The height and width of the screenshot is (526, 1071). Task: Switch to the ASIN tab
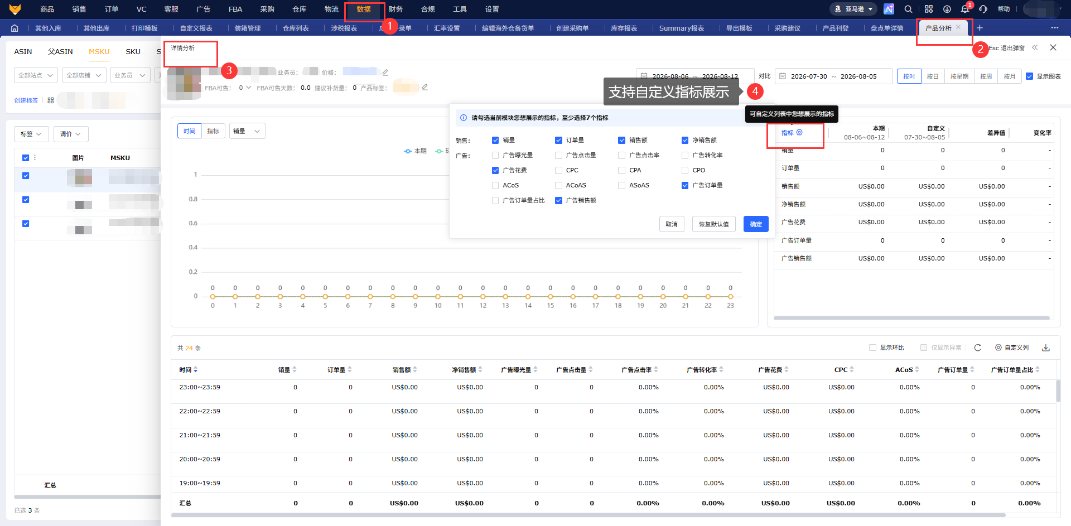pos(23,51)
